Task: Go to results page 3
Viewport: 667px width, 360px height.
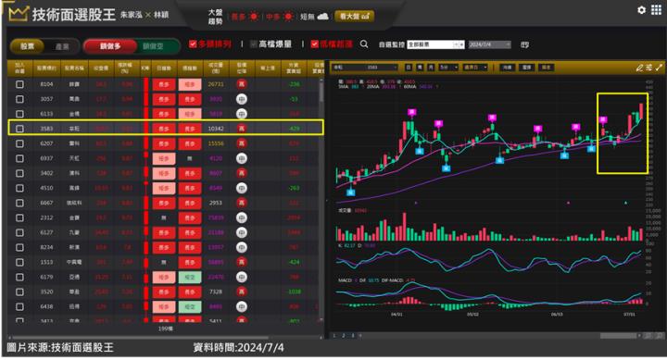Action: [352, 335]
